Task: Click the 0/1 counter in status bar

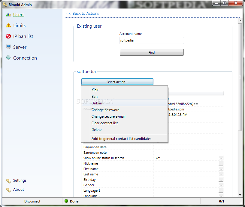Action: point(222,201)
